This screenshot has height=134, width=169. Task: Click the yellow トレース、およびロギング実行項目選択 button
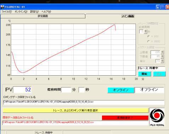(75, 110)
